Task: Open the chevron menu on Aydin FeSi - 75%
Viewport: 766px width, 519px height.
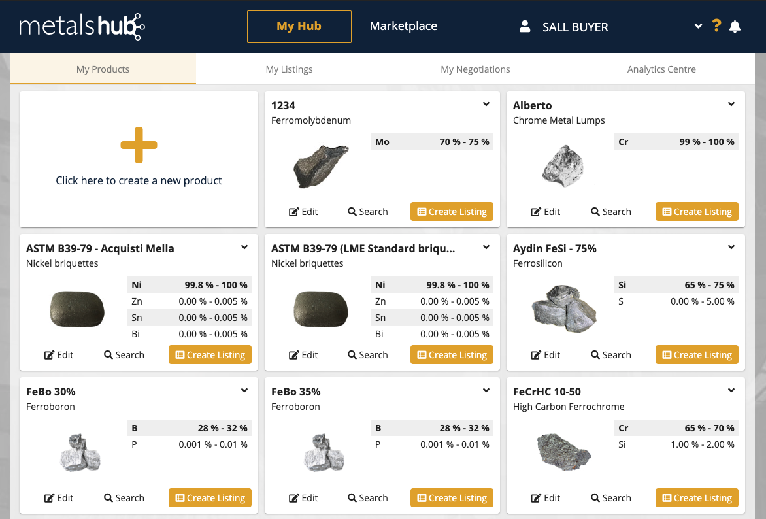Action: [x=730, y=246]
